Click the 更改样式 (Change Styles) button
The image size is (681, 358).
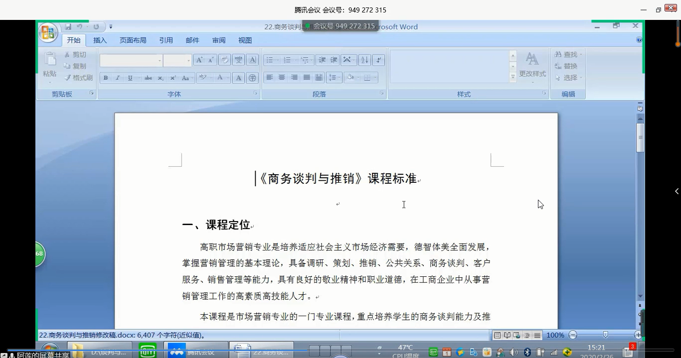click(532, 66)
